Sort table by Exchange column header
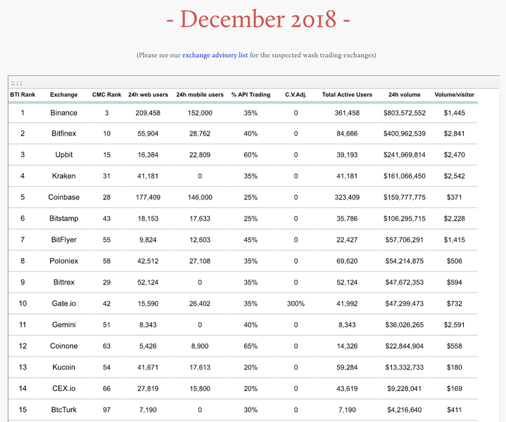 [63, 95]
